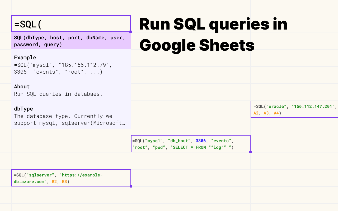338x211 pixels.
Task: Select the cell with sqlserver azure formula
Action: [x=71, y=178]
